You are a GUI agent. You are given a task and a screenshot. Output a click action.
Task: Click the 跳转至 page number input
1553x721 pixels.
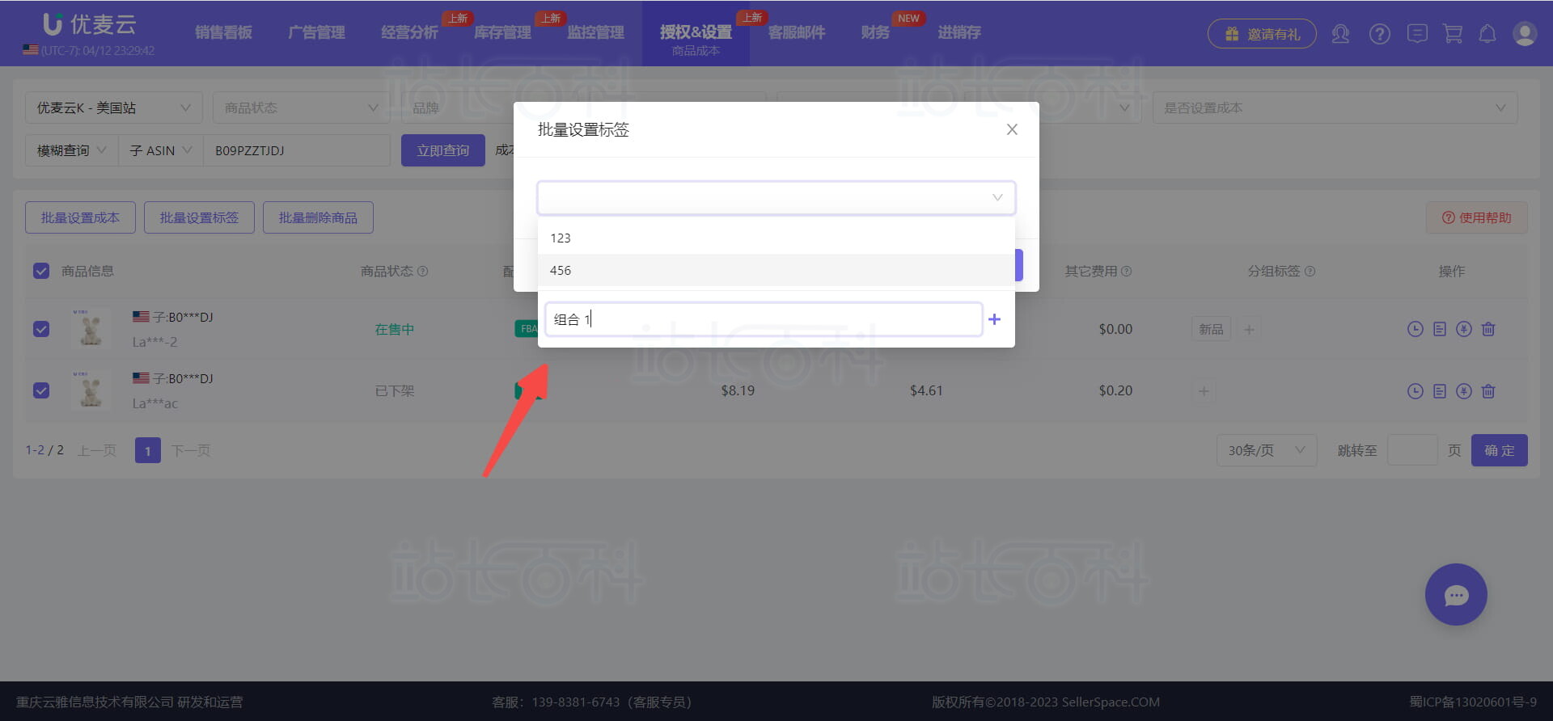[1412, 450]
